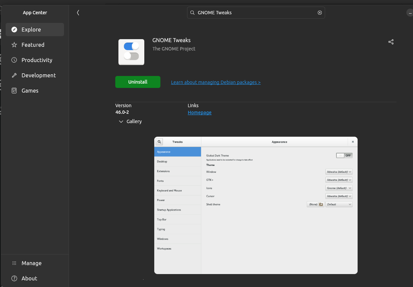Show the Games category
The width and height of the screenshot is (413, 287).
[35, 91]
